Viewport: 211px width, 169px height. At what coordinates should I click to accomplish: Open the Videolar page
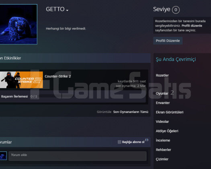click(x=162, y=122)
